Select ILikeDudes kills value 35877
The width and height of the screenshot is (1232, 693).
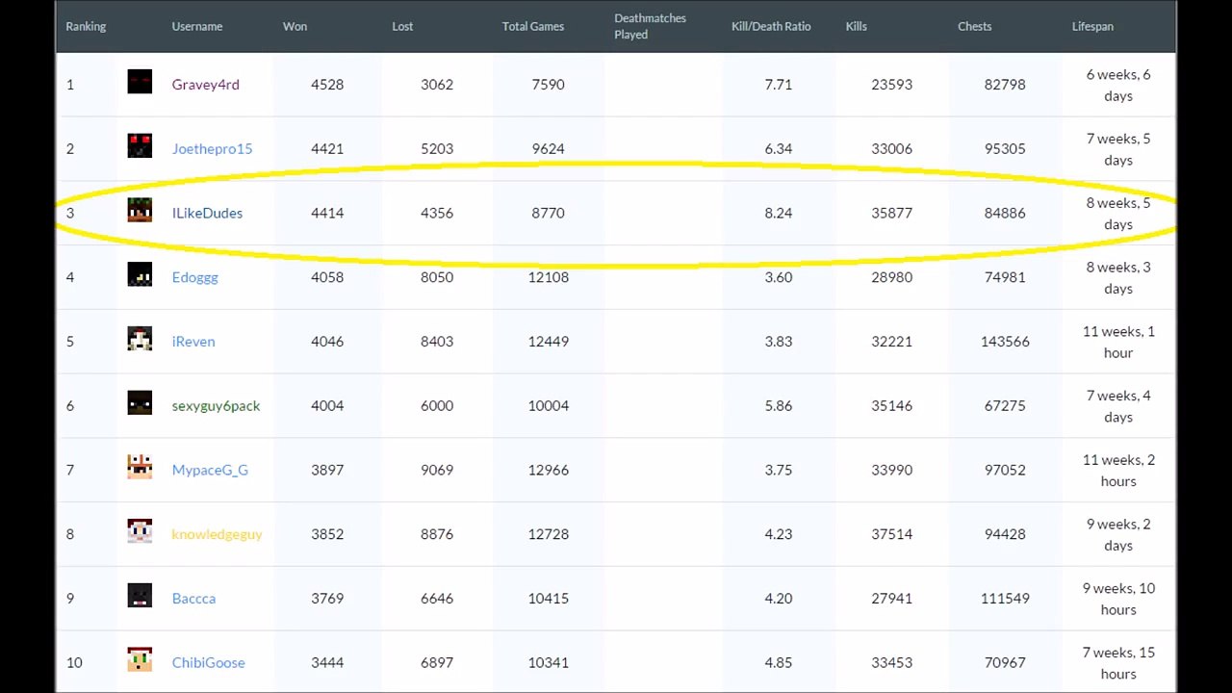click(x=891, y=213)
